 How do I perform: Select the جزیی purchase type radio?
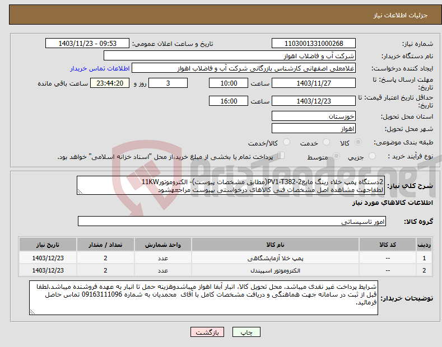pyautogui.click(x=372, y=156)
